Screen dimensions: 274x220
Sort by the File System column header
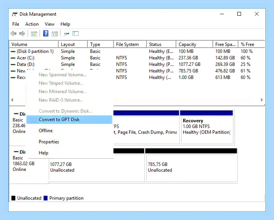pyautogui.click(x=130, y=44)
